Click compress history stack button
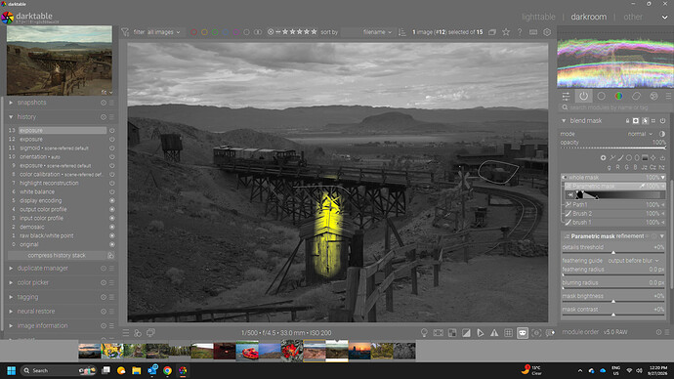Image resolution: width=674 pixels, height=379 pixels. [57, 255]
